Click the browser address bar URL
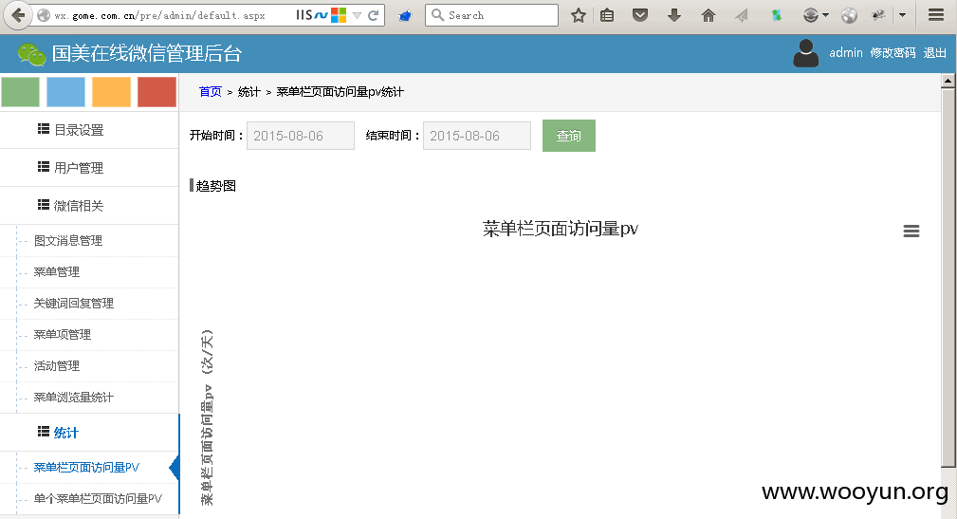 click(x=160, y=16)
